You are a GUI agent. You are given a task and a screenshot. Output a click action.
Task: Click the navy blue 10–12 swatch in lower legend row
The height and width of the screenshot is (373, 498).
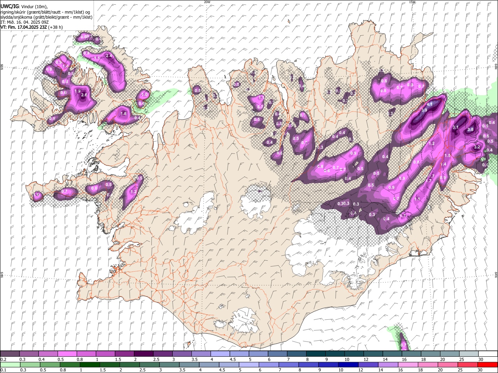coord(348,365)
